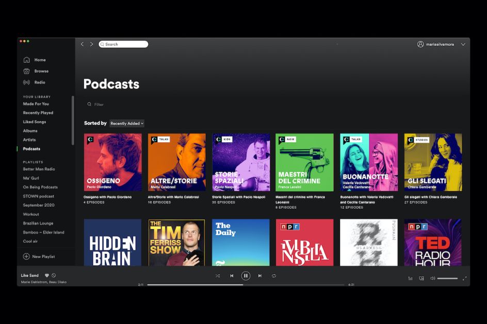Enter full screen view
The width and height of the screenshot is (487, 324).
(x=464, y=278)
